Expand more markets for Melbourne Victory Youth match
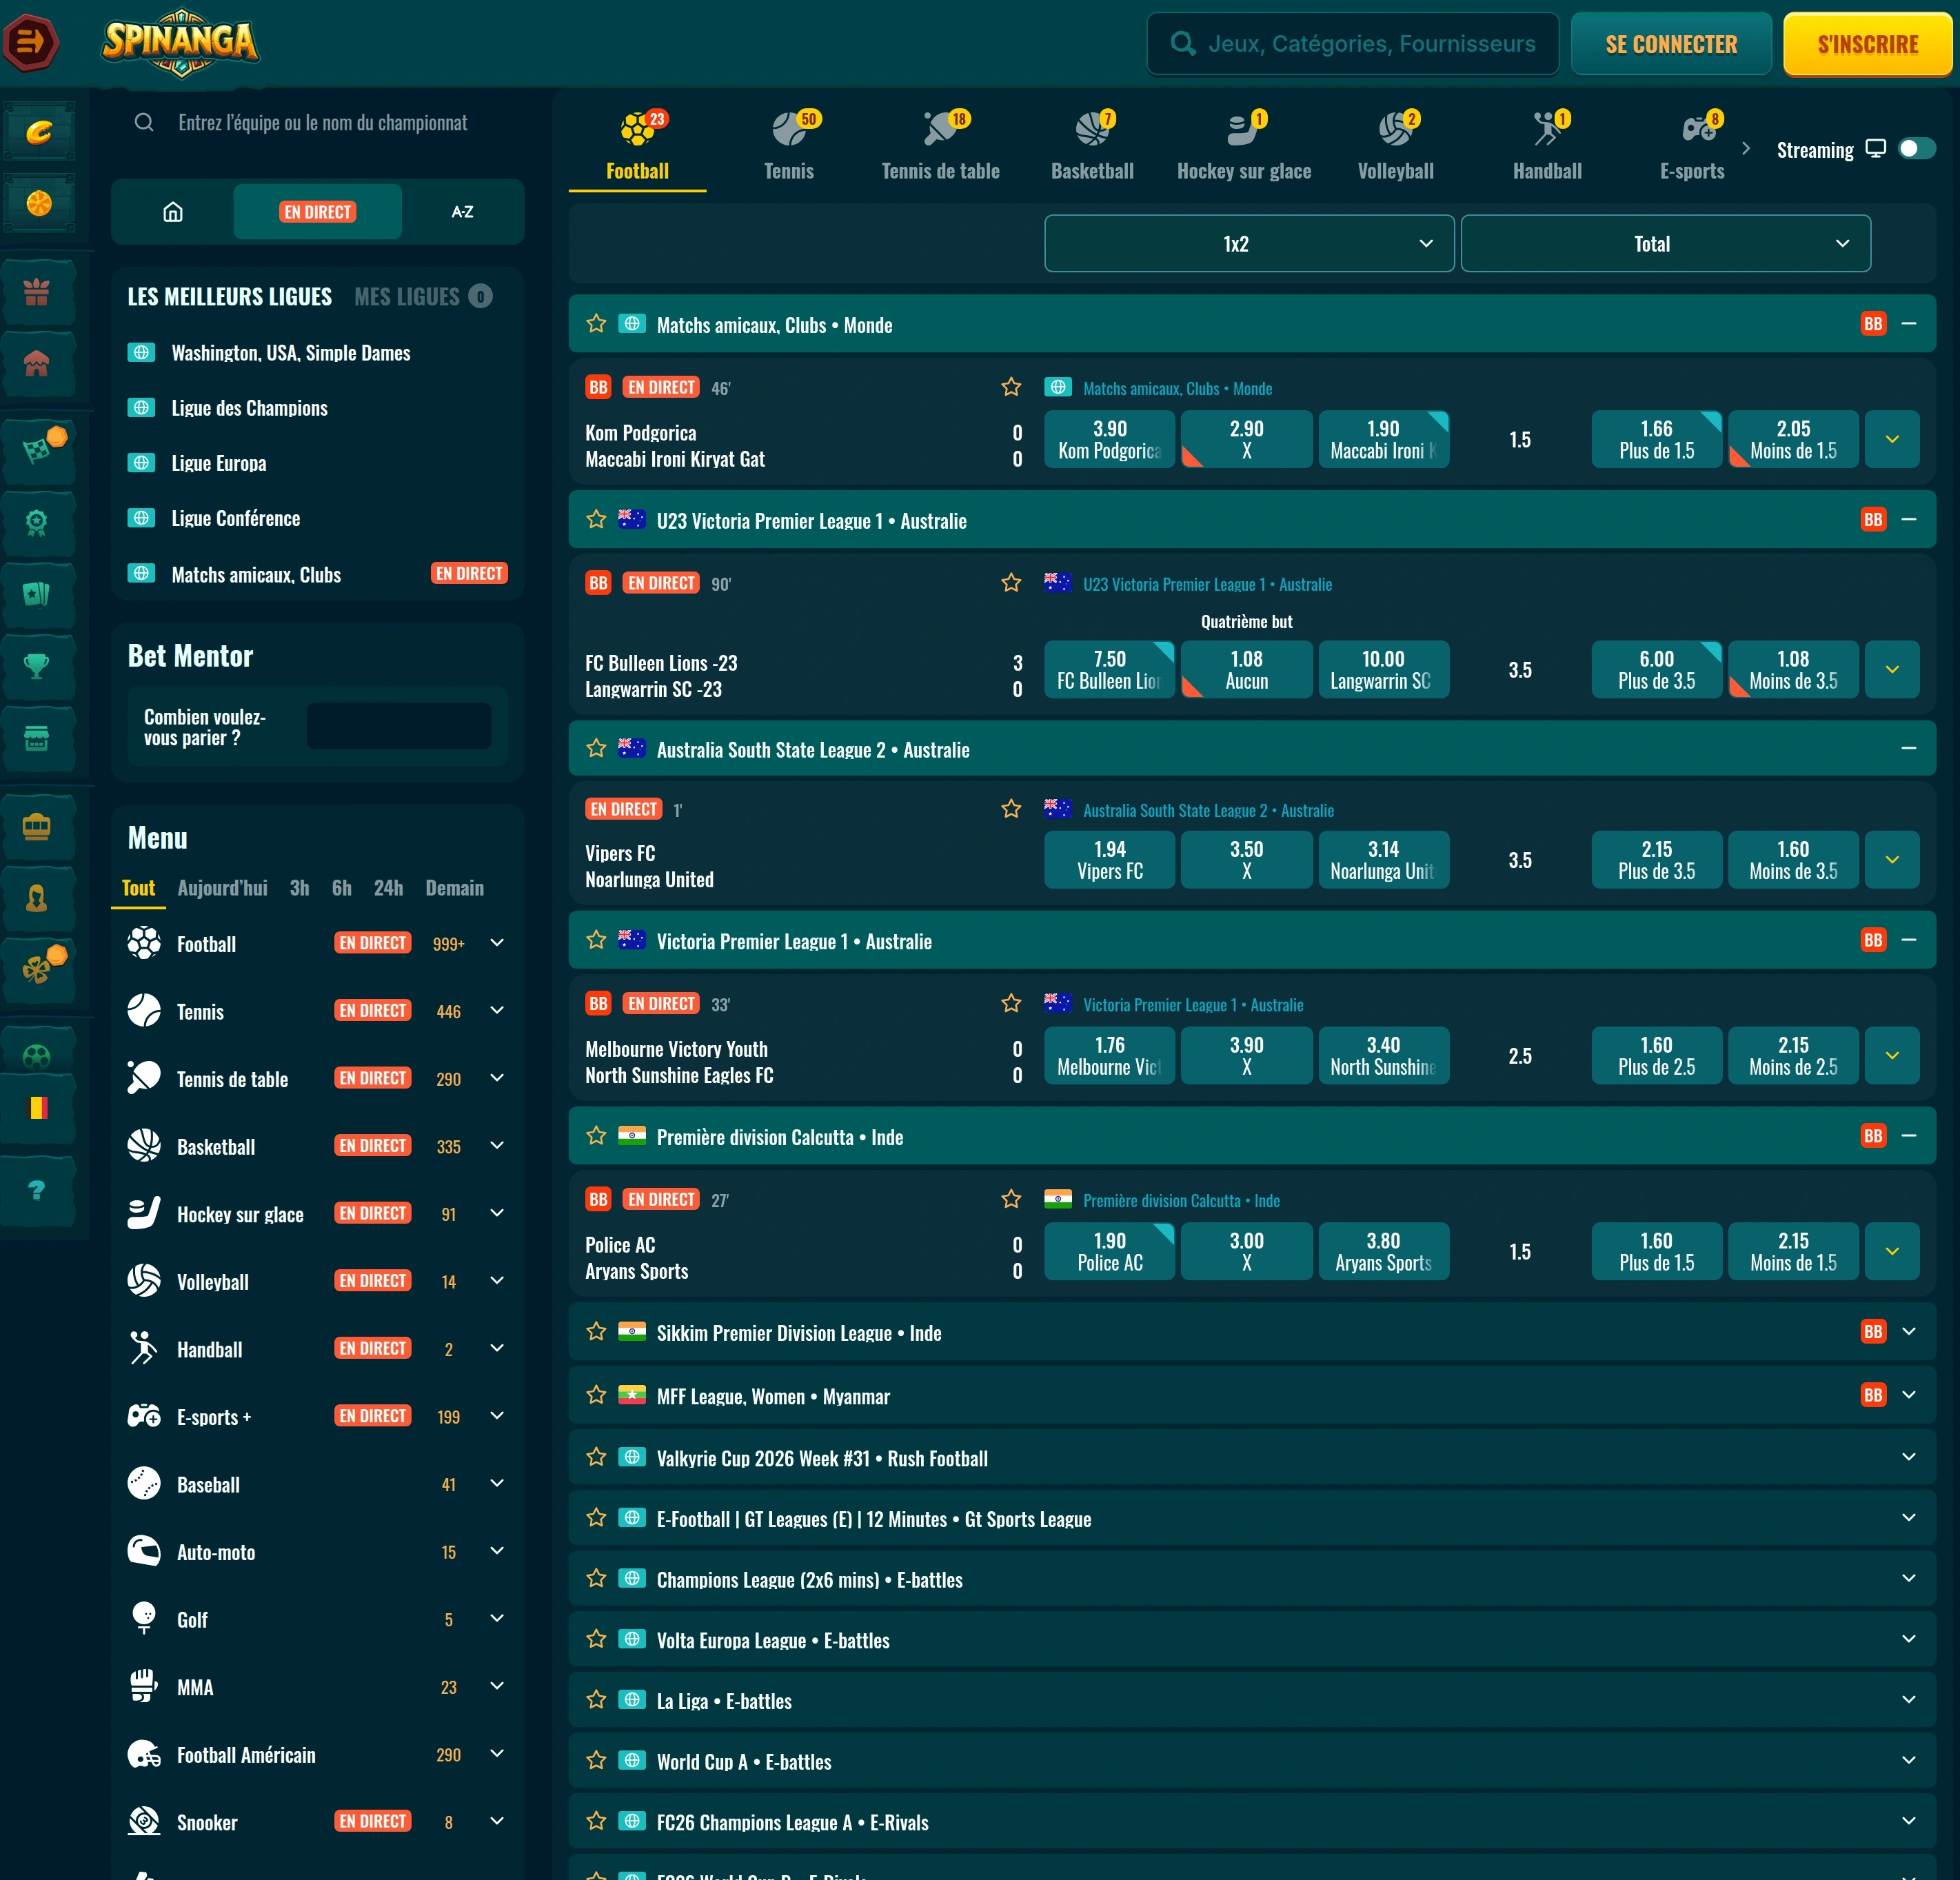The height and width of the screenshot is (1880, 1960). pos(1892,1056)
